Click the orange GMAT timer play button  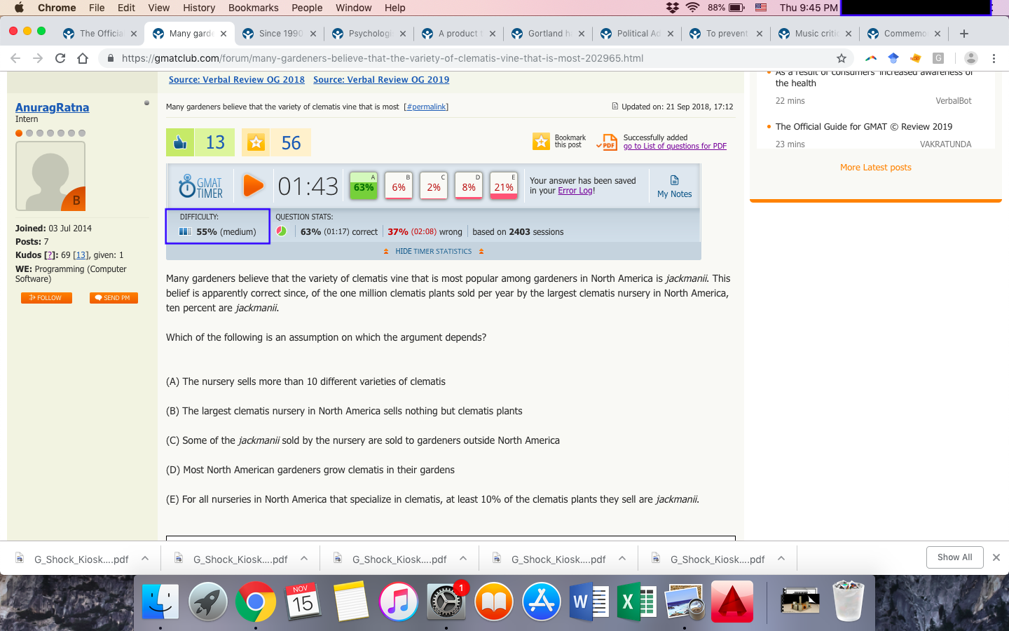(253, 186)
